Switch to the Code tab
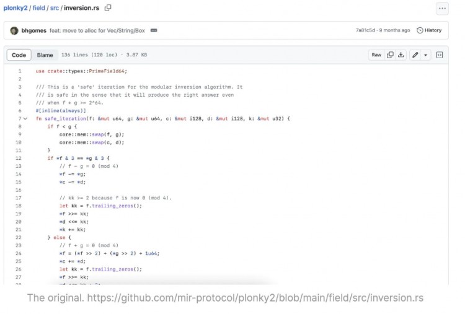The width and height of the screenshot is (465, 314). [19, 55]
